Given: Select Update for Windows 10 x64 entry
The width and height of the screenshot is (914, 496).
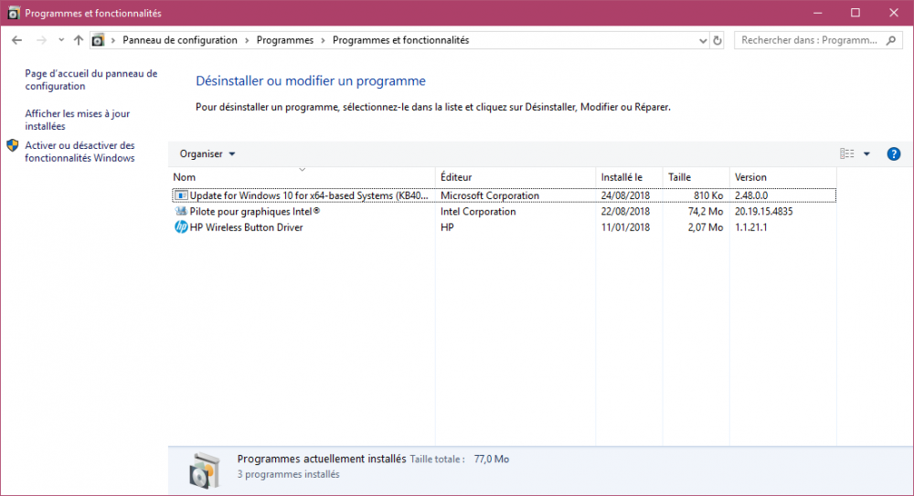Looking at the screenshot, I should tap(505, 195).
